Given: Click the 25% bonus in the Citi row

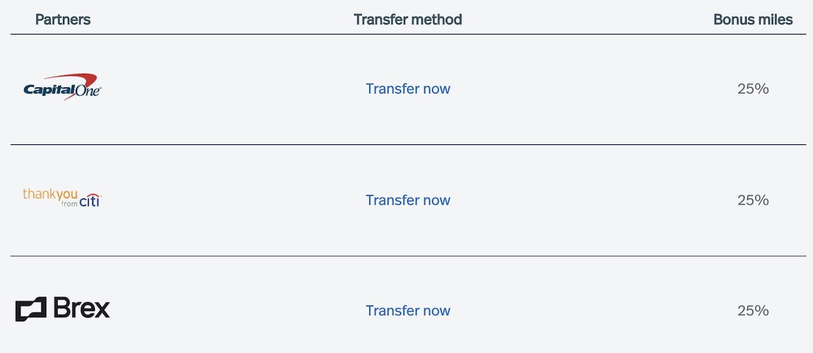Looking at the screenshot, I should [753, 200].
